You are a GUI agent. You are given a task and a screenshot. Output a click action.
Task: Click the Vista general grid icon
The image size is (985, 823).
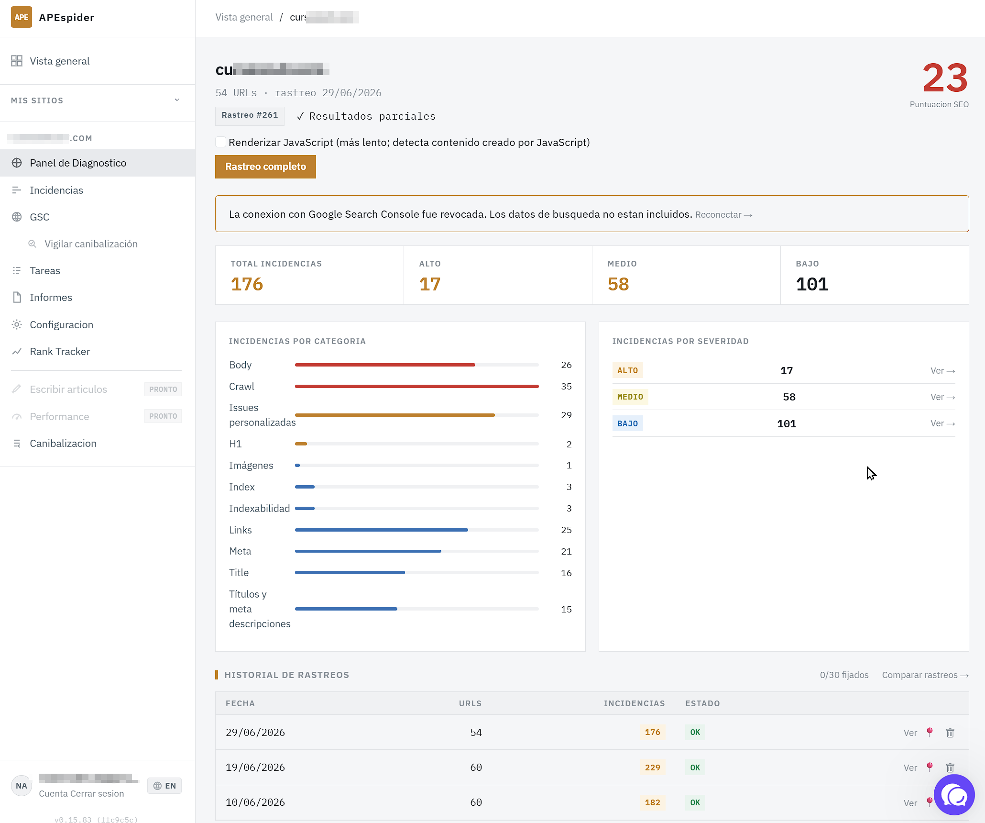pos(17,61)
